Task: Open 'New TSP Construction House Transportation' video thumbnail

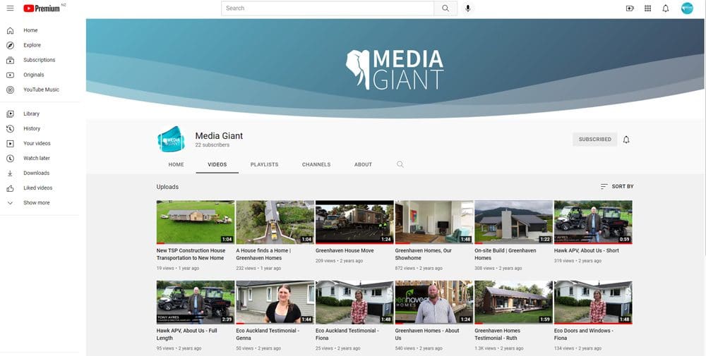Action: 196,222
